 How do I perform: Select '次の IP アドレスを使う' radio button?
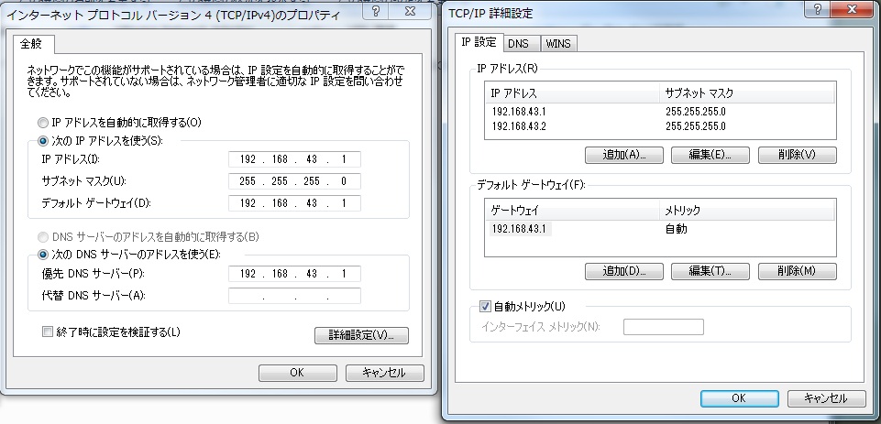(43, 141)
